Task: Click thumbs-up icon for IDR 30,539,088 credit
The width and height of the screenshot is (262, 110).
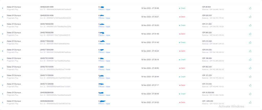Action: (250, 94)
